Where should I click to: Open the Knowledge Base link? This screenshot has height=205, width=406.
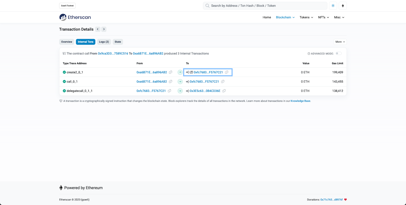click(300, 101)
